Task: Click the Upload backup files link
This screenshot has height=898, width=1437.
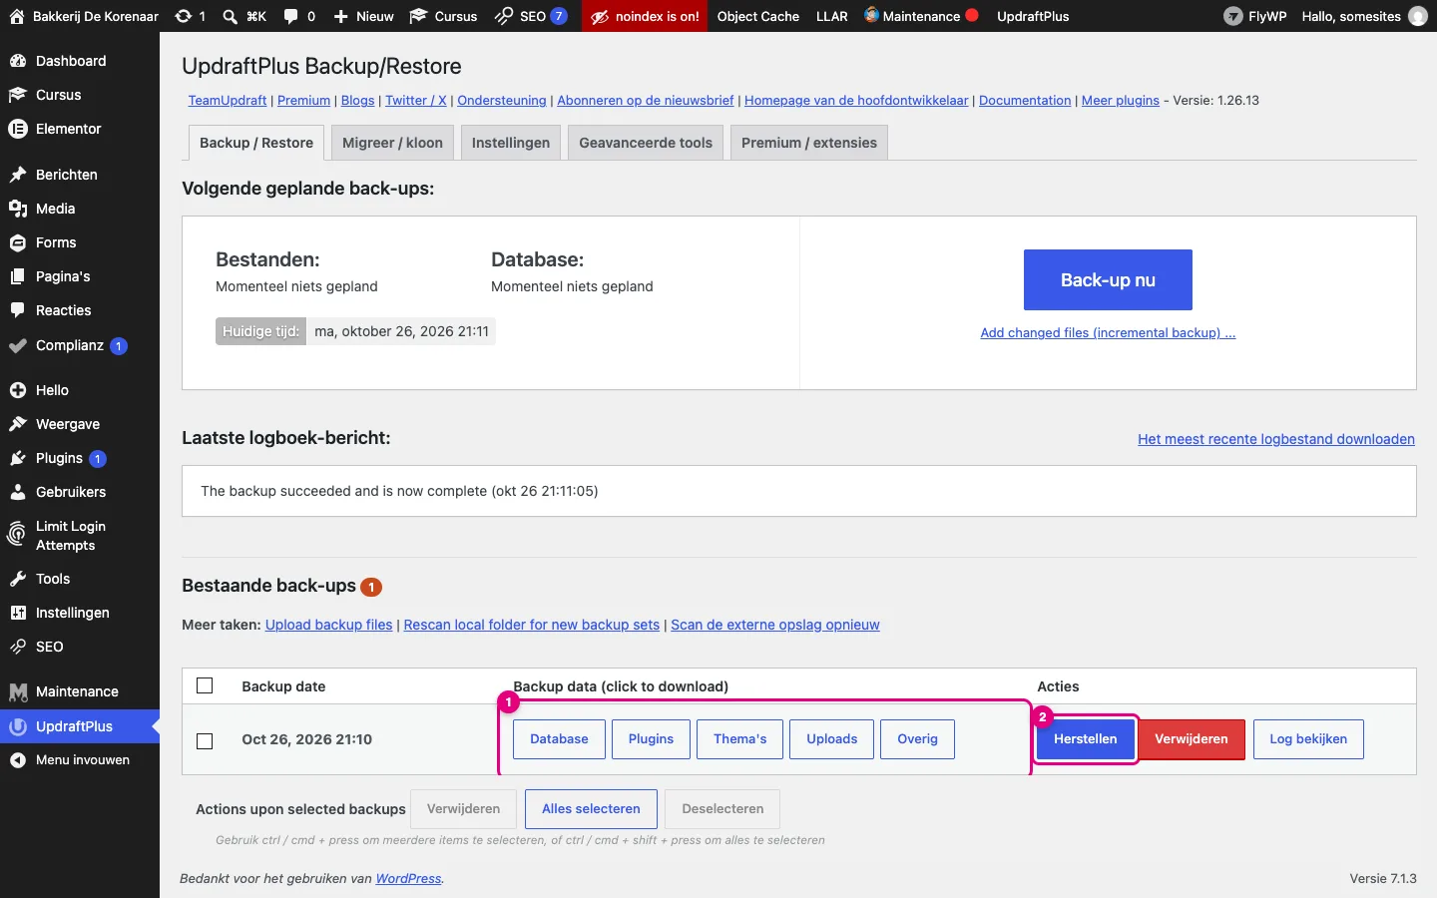Action: click(x=329, y=625)
